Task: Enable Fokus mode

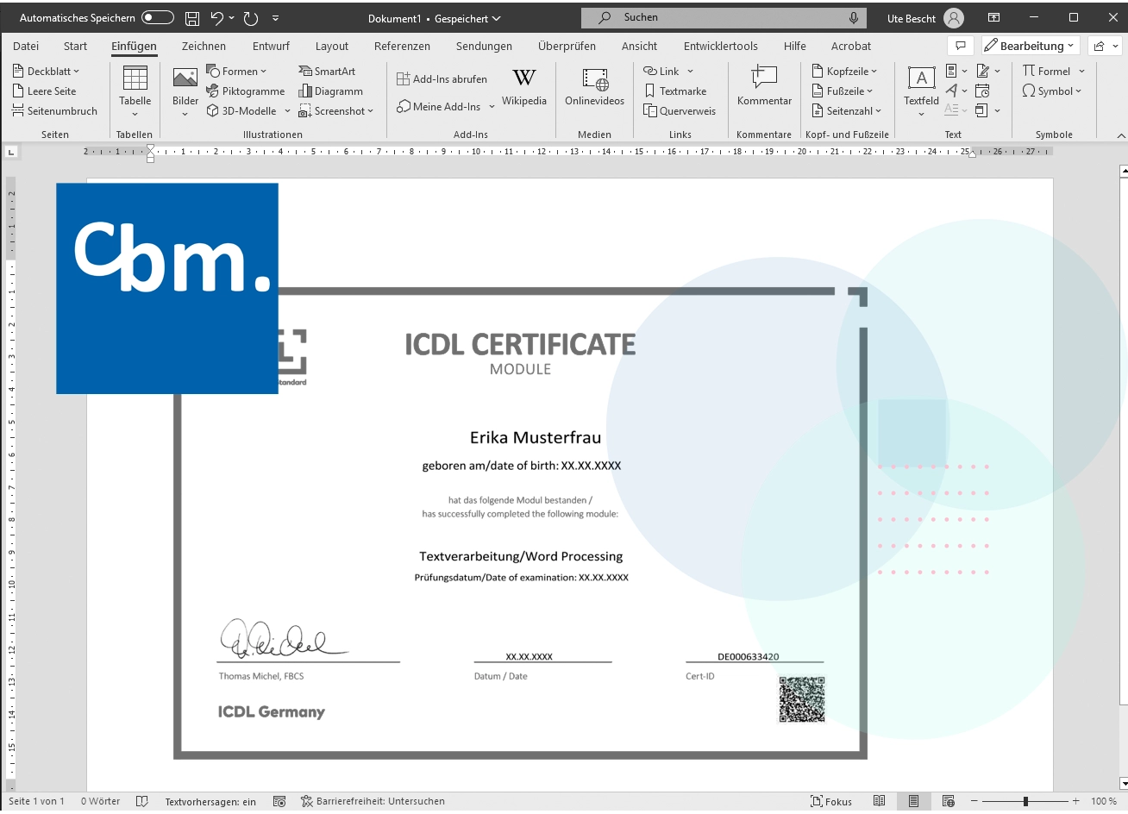Action: (831, 801)
